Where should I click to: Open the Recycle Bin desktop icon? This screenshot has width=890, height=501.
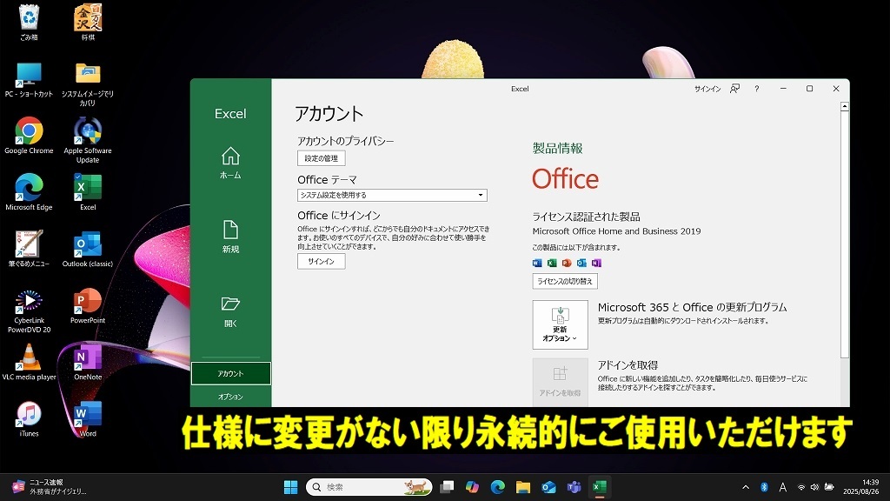[29, 23]
